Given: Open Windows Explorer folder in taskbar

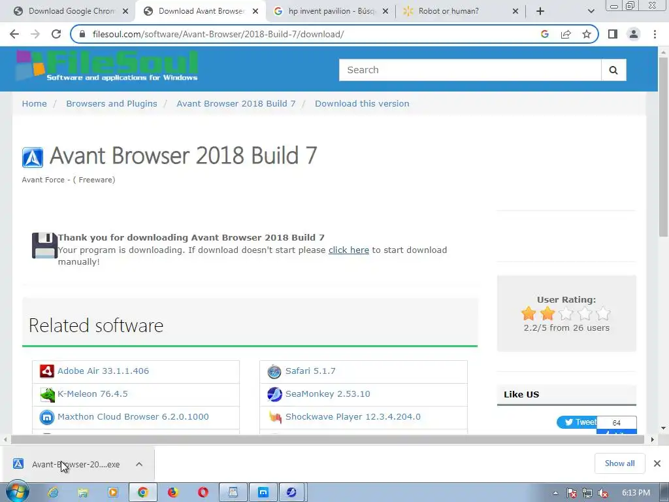Looking at the screenshot, I should click(x=83, y=493).
